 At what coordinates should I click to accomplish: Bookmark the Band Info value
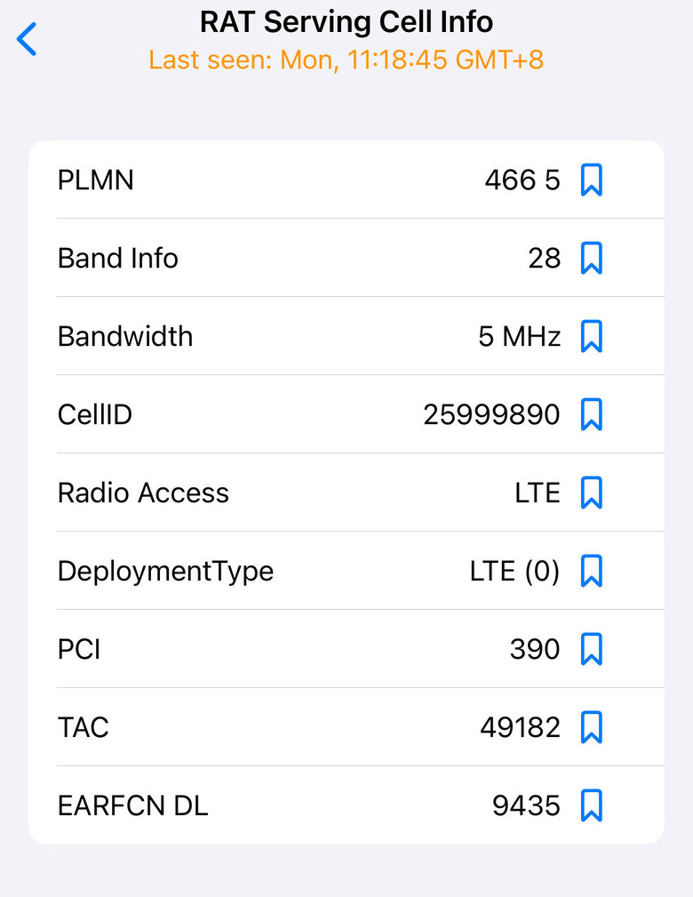tap(591, 258)
